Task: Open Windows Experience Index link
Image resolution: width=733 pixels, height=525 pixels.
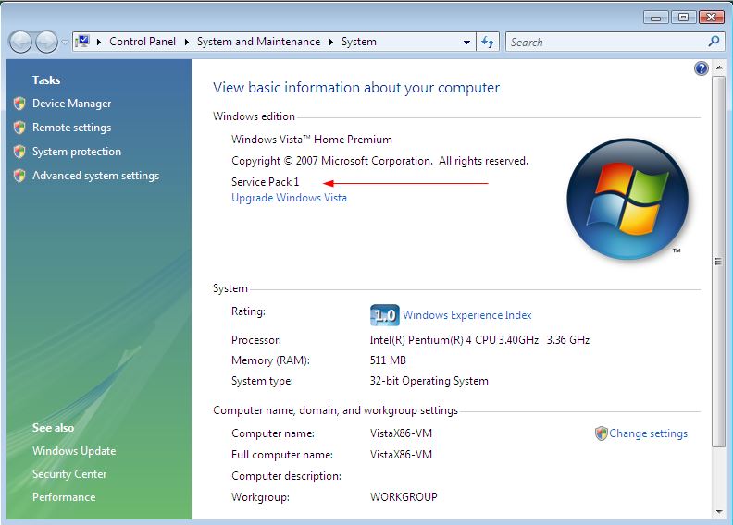Action: 467,315
